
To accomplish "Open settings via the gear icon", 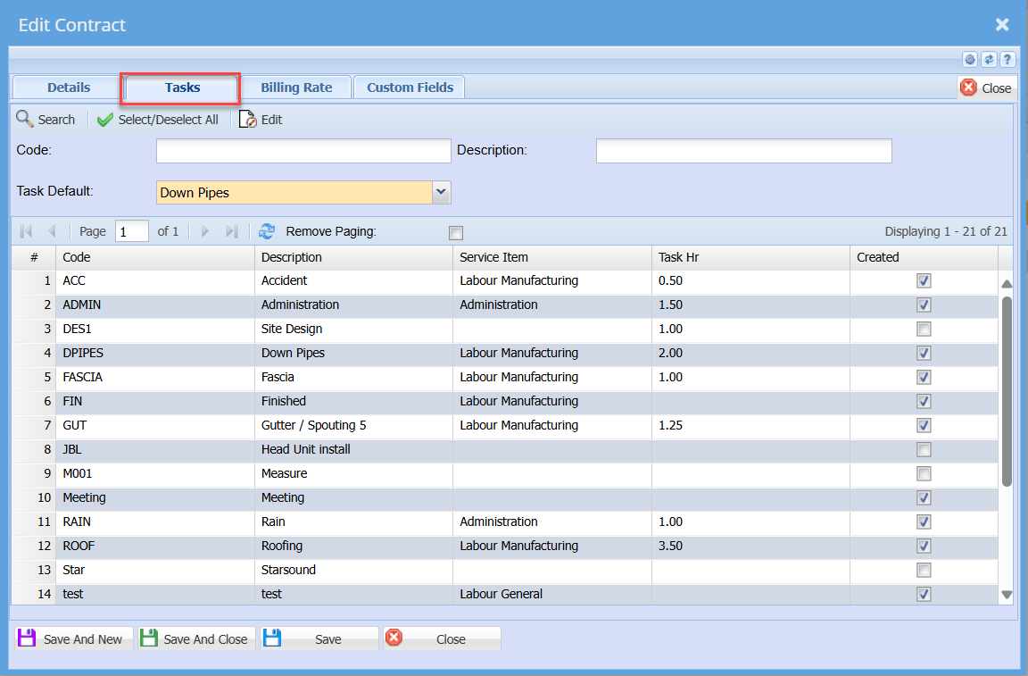I will [970, 60].
